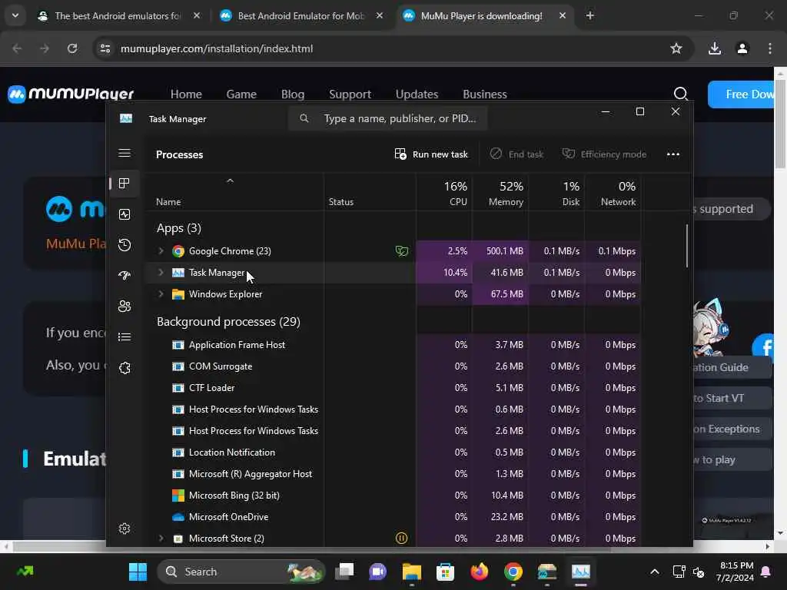Click the Free Download button on website
This screenshot has width=787, height=590.
[741, 94]
